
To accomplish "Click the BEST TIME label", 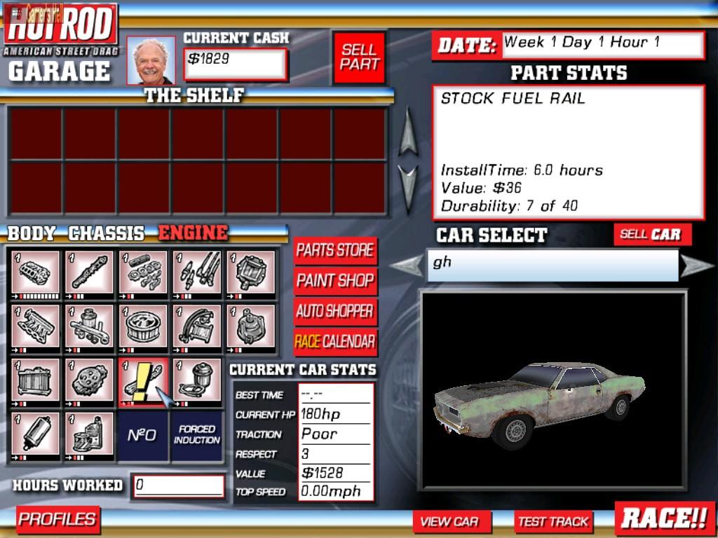I will pyautogui.click(x=259, y=395).
